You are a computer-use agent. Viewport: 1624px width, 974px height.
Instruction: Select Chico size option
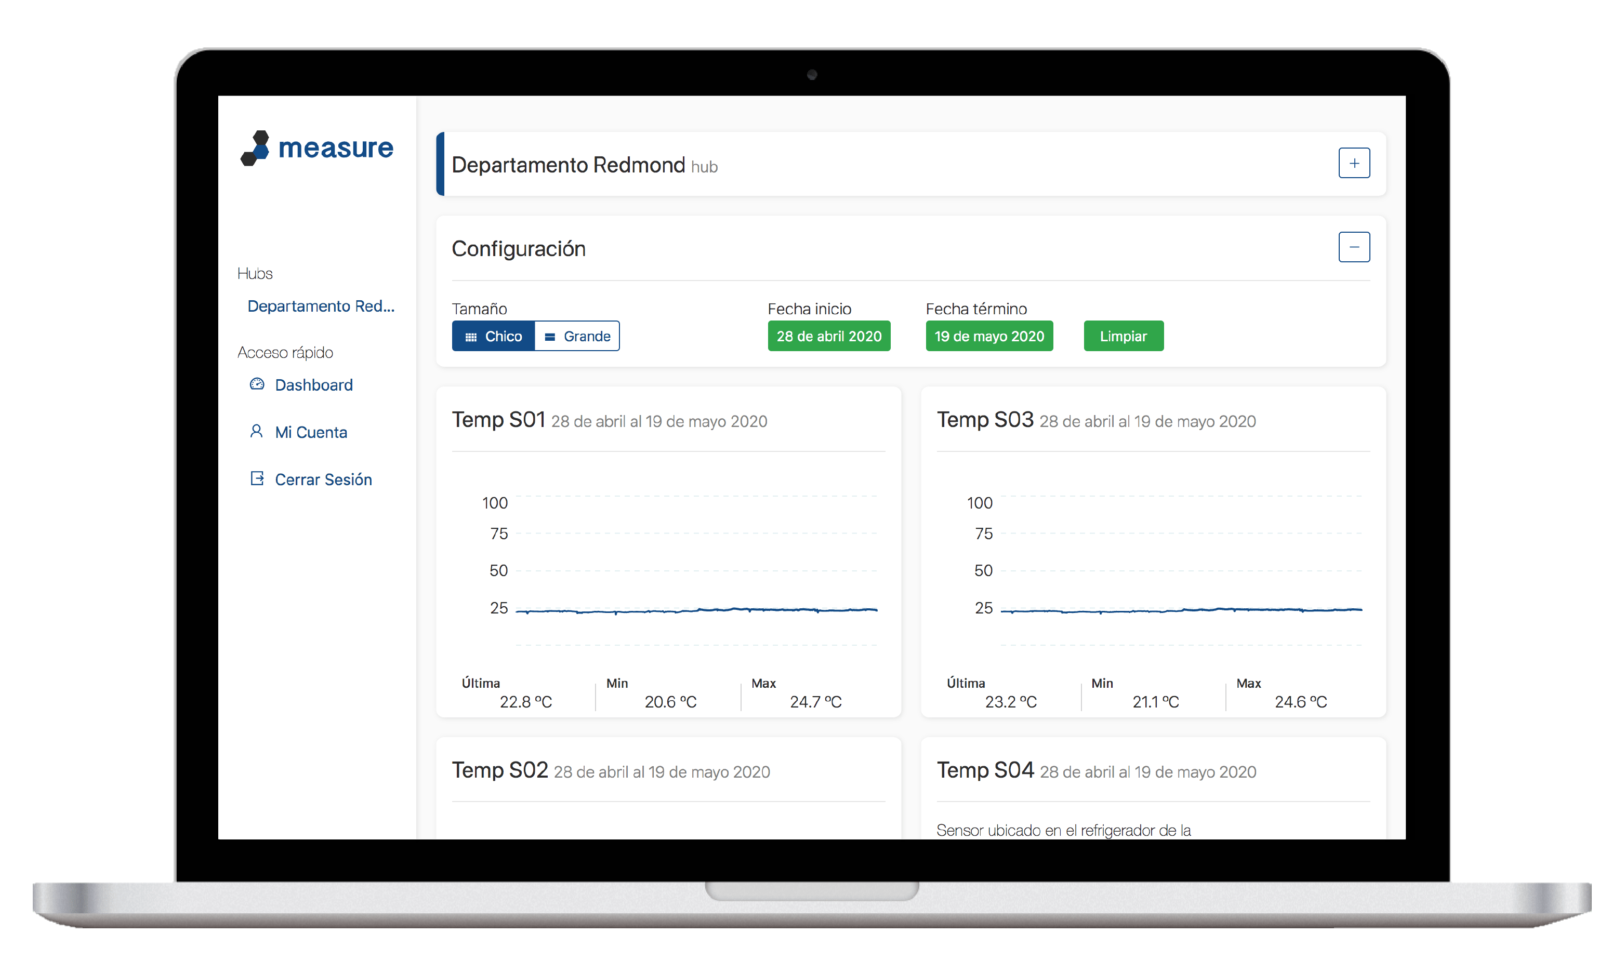[x=493, y=336]
